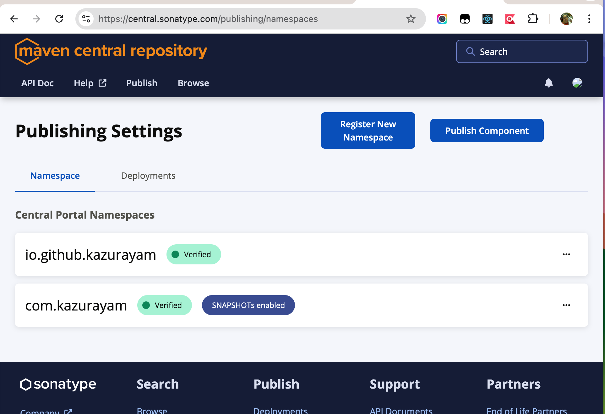Open Chrome three-dot menu
The image size is (605, 414).
coord(589,19)
